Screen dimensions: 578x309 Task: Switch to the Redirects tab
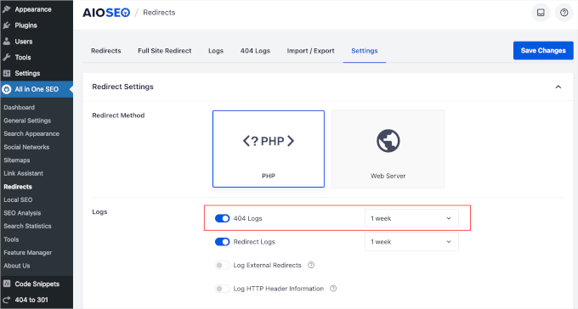click(105, 51)
